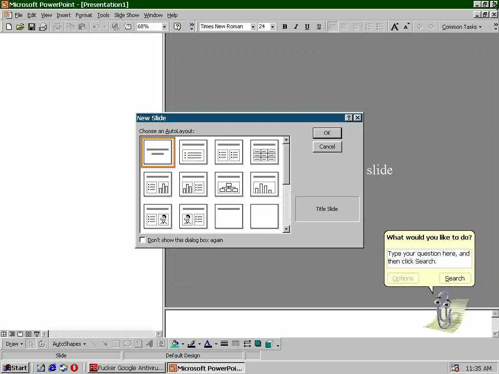Open the Slide Show menu

point(126,15)
